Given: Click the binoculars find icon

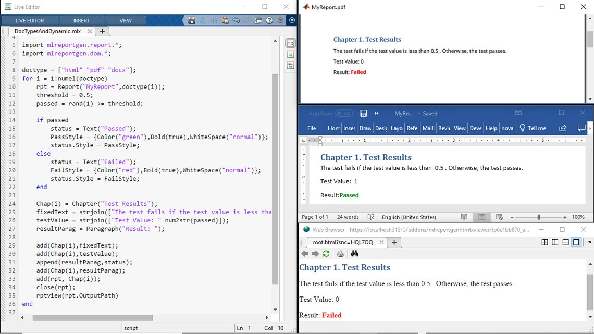Looking at the screenshot, I should tap(355, 254).
